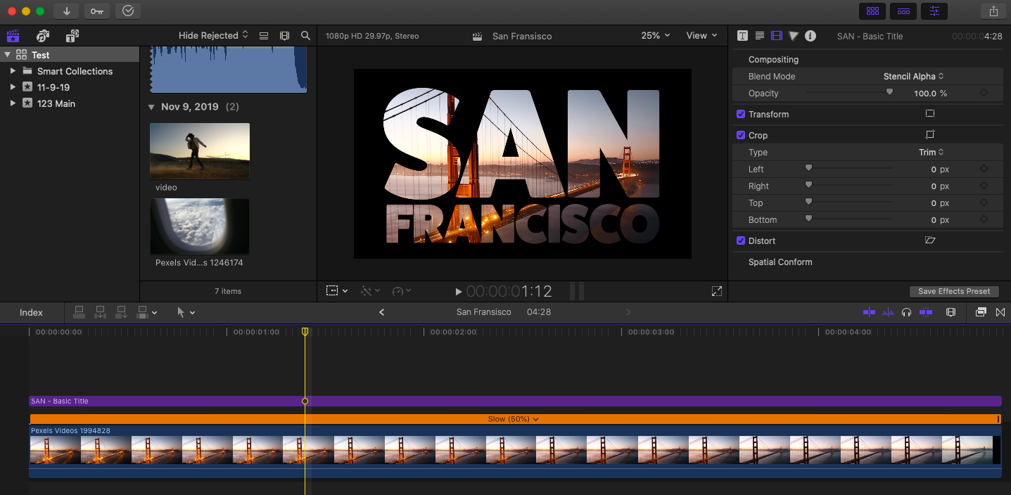Select the Pexels Vid...s 1246174 thumbnail

[200, 226]
